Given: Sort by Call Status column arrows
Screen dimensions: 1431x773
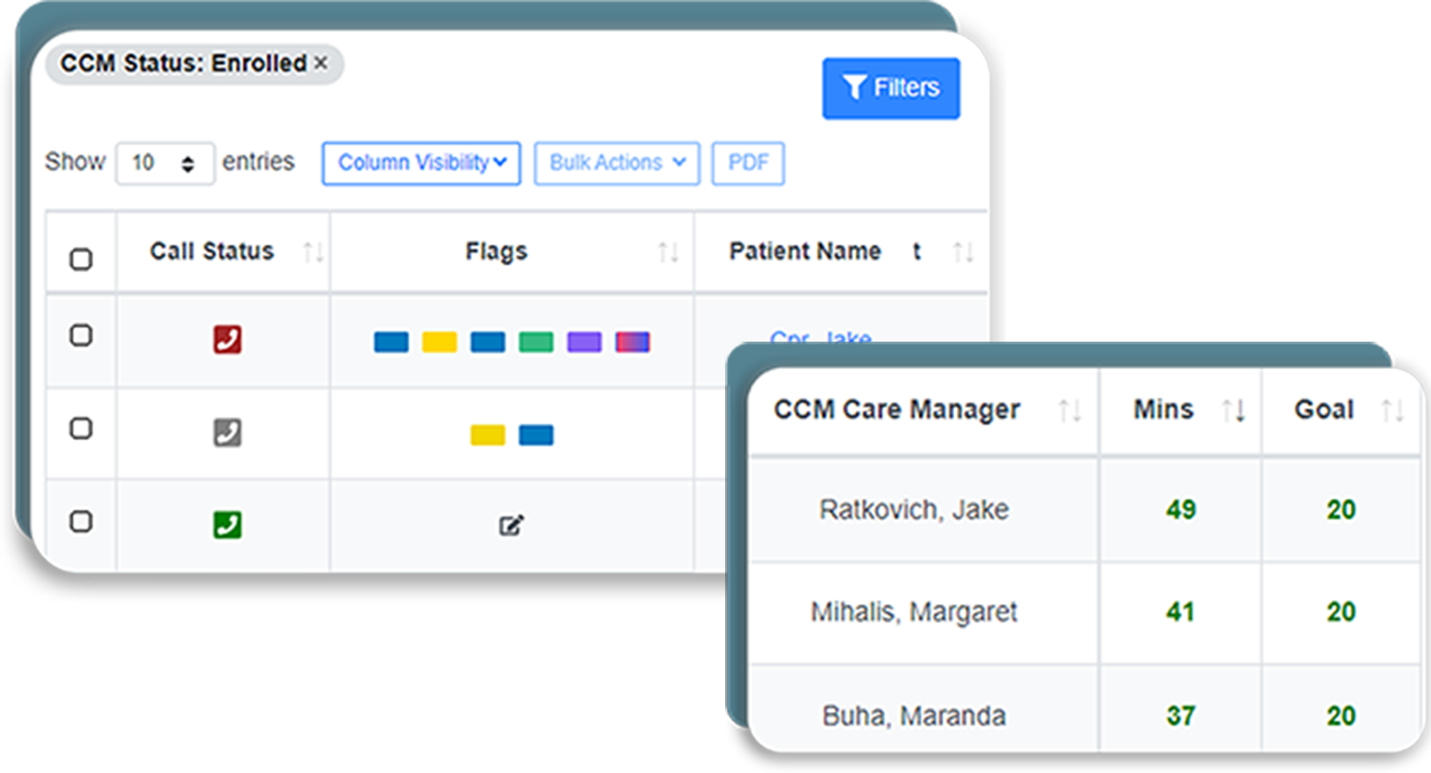Looking at the screenshot, I should pos(313,252).
